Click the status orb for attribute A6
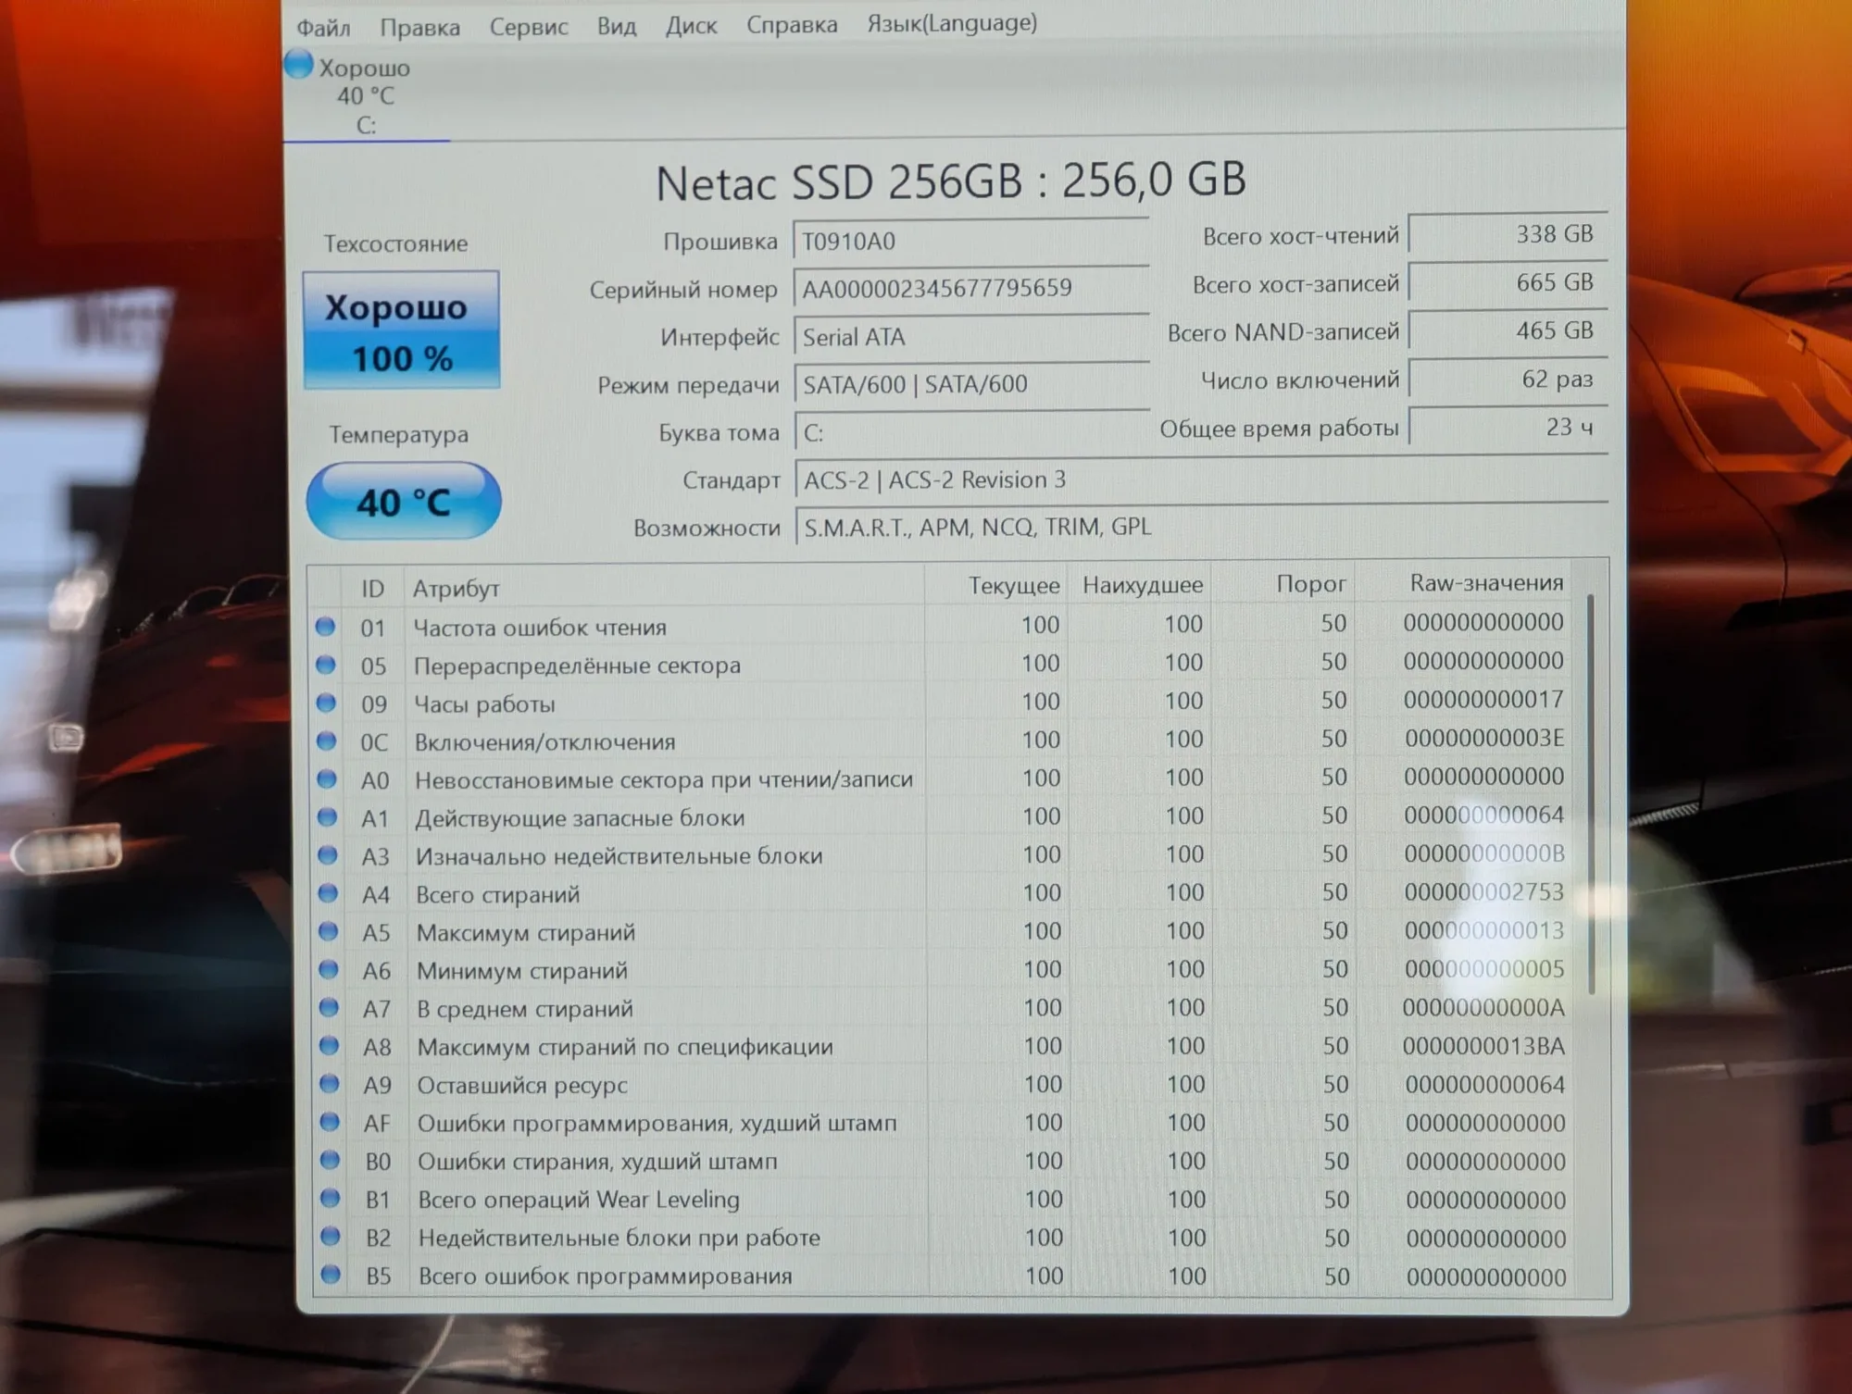 [329, 969]
